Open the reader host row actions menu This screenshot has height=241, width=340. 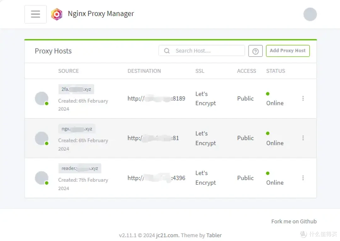click(x=303, y=178)
